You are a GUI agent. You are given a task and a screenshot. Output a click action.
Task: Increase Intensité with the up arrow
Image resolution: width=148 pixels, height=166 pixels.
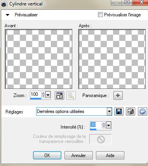pyautogui.click(x=104, y=124)
